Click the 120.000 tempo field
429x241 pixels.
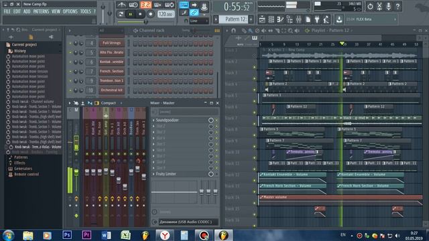tap(166, 14)
